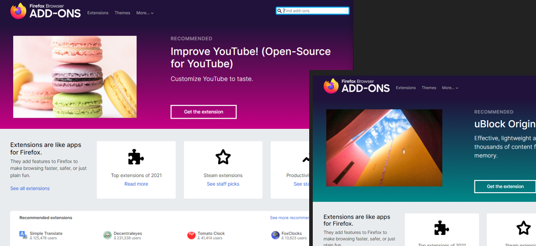536x246 pixels.
Task: Click the puzzle icon on the Top extensions of 2021 card in the back window
Action: (136, 157)
